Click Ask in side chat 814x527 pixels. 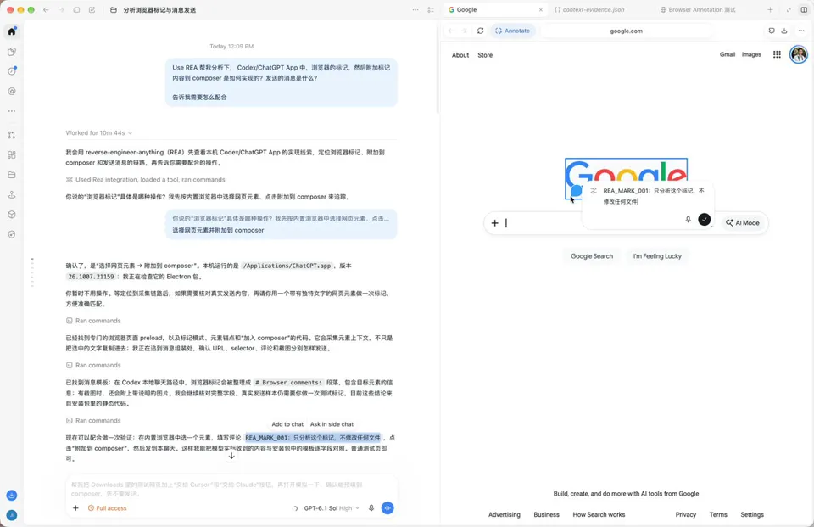pyautogui.click(x=332, y=424)
